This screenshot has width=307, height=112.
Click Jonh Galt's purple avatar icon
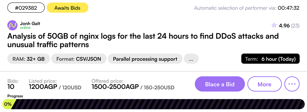(12, 25)
